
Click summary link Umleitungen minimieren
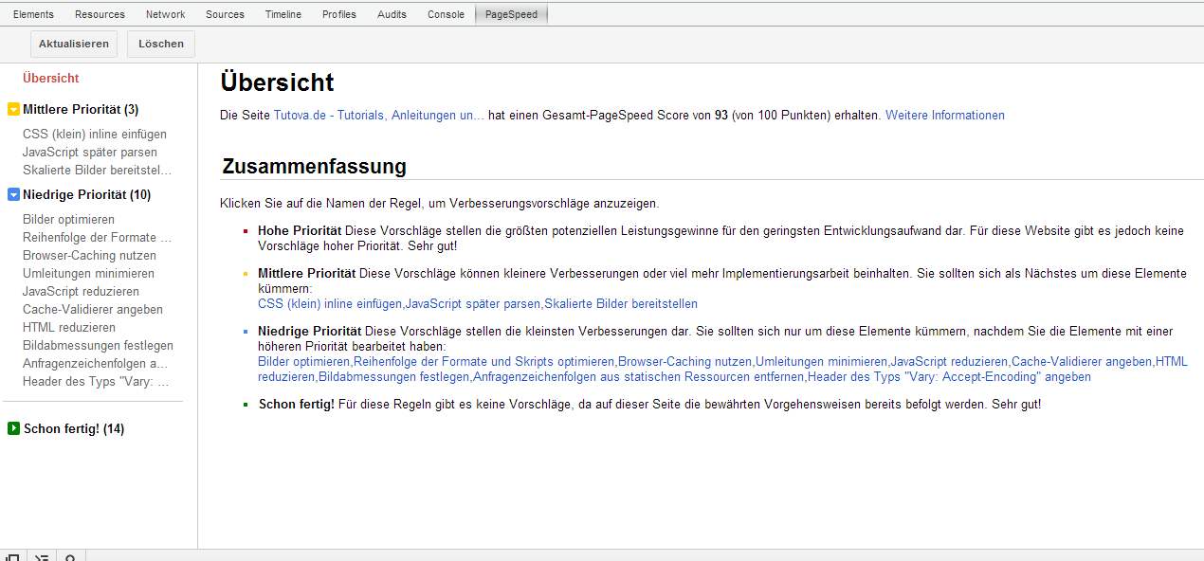point(821,361)
